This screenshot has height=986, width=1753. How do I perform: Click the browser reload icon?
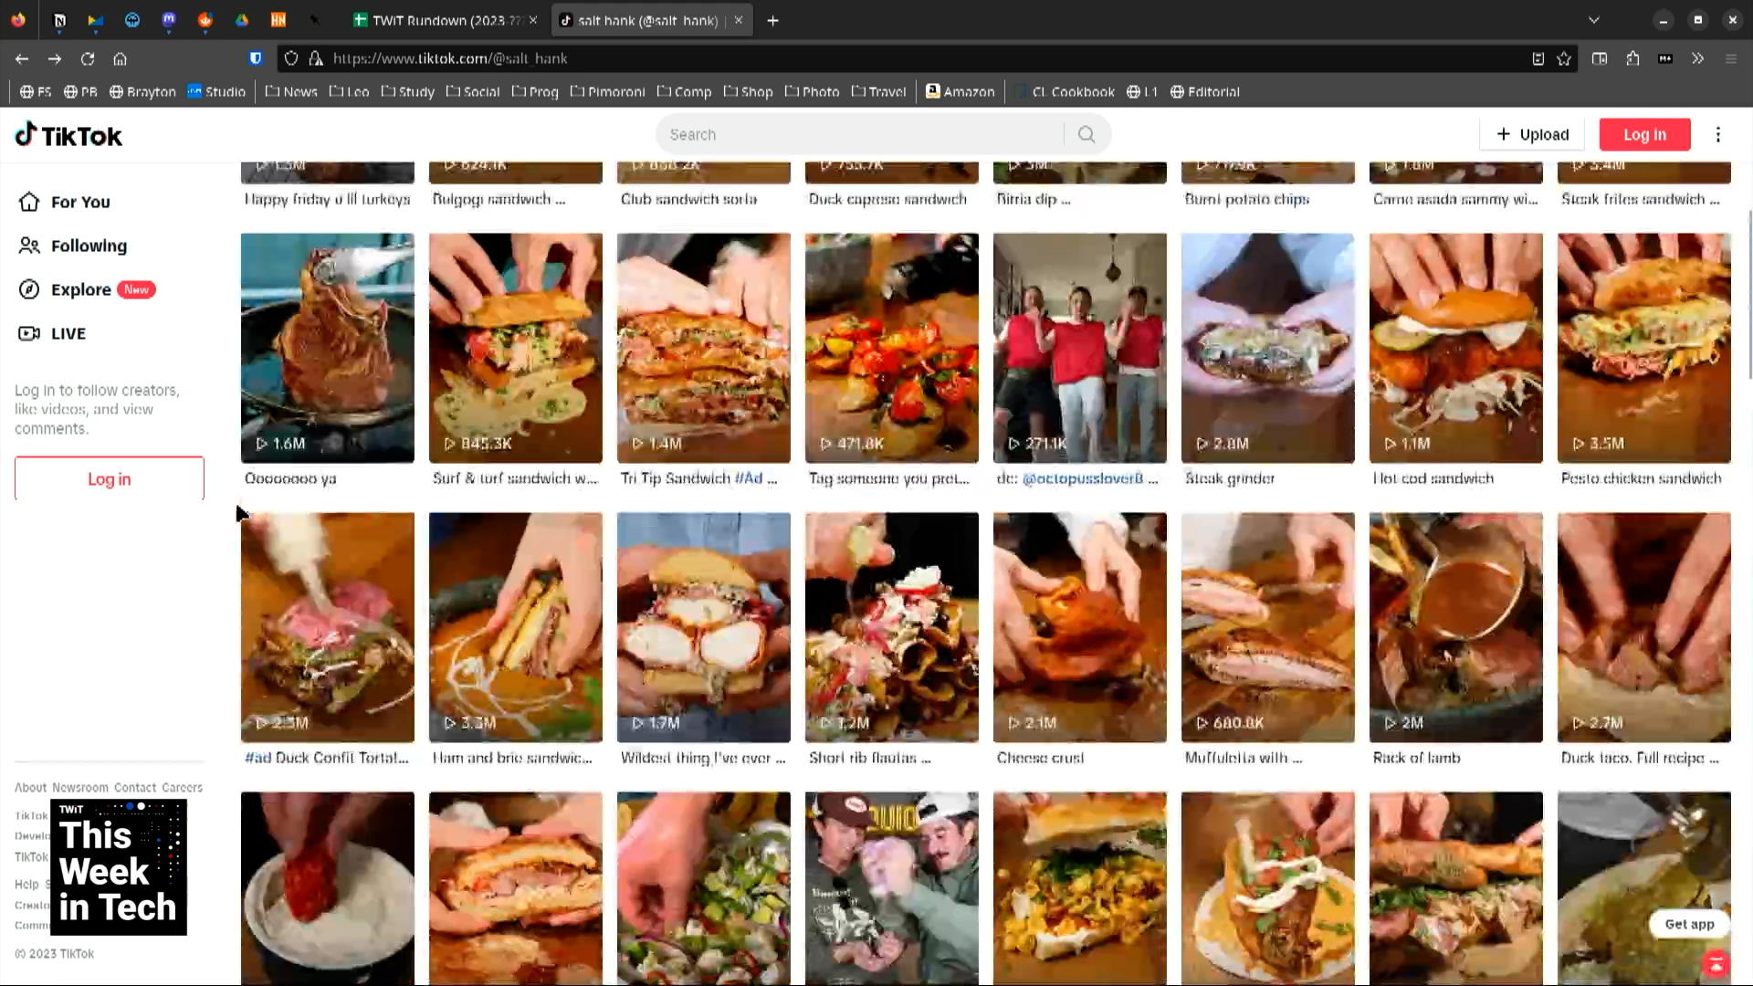coord(88,58)
